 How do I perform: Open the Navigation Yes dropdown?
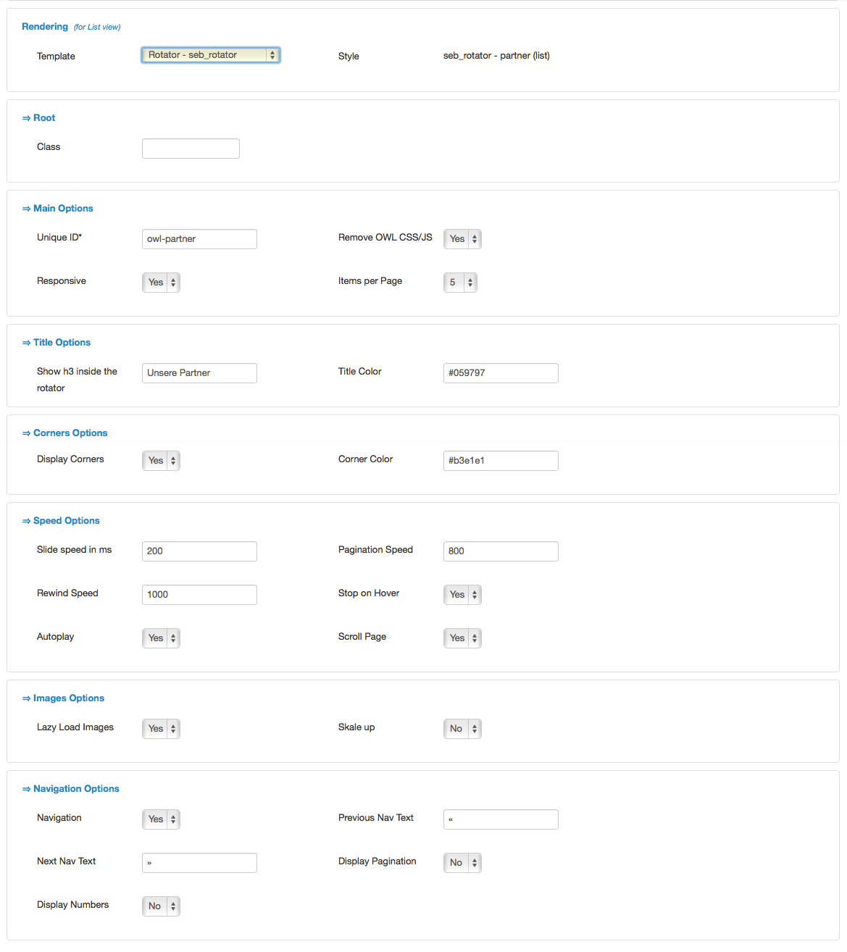[161, 819]
